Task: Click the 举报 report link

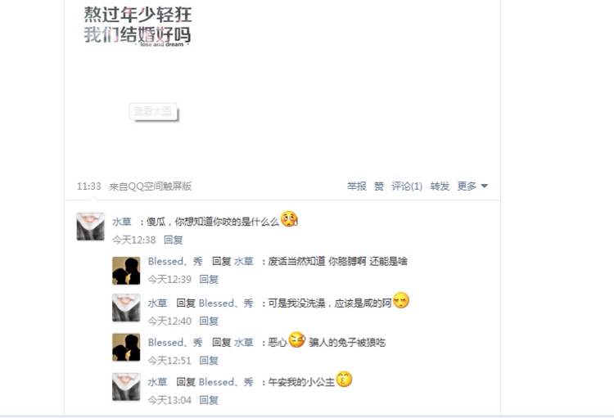Action: click(x=357, y=187)
